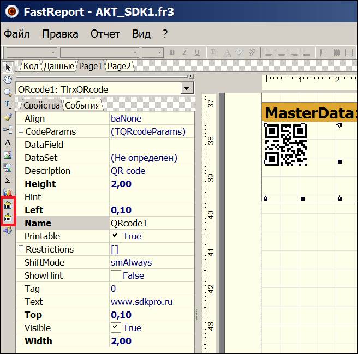The width and height of the screenshot is (358, 354).
Task: Uncheck the Visible property checkbox
Action: pyautogui.click(x=115, y=328)
